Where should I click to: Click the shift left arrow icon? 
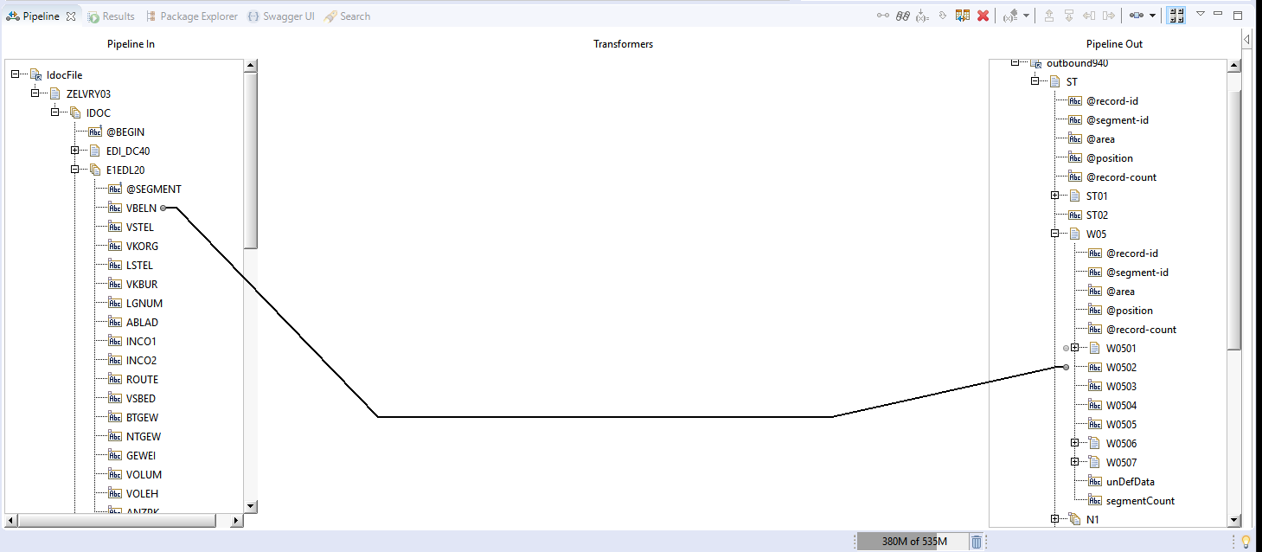click(1088, 16)
